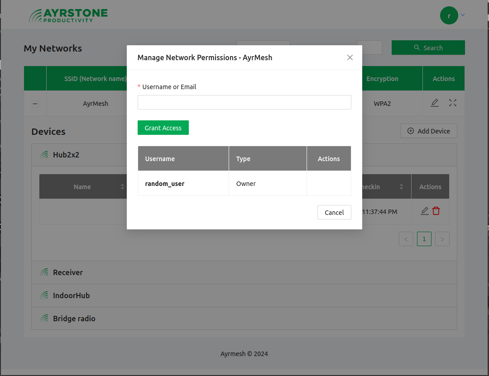Click the Hub2x2 signal icon
This screenshot has height=376, width=489.
[44, 155]
